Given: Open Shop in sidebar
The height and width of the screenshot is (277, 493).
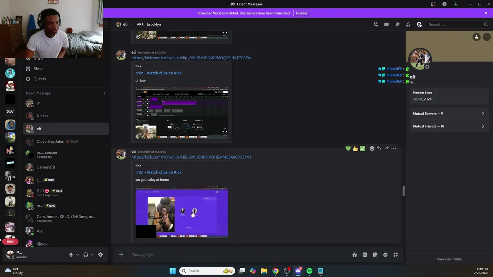Looking at the screenshot, I should (66, 68).
